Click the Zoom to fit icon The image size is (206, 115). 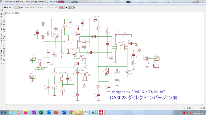tap(31, 7)
